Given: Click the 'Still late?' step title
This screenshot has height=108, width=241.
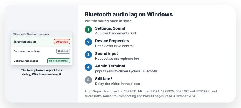Looking at the screenshot, I should click(104, 79).
